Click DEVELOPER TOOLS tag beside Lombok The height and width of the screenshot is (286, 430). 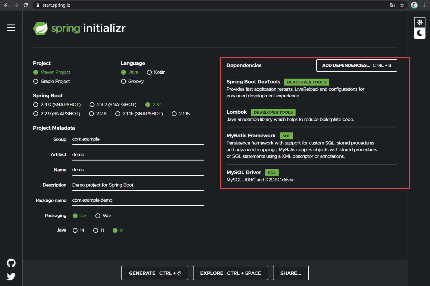(273, 112)
